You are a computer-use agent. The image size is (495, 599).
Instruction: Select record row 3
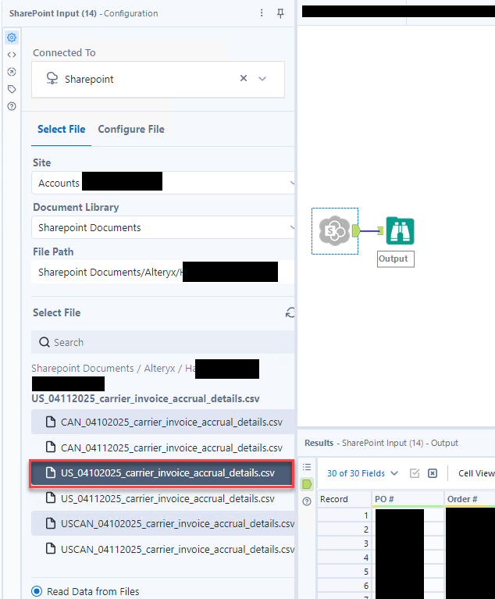344,544
